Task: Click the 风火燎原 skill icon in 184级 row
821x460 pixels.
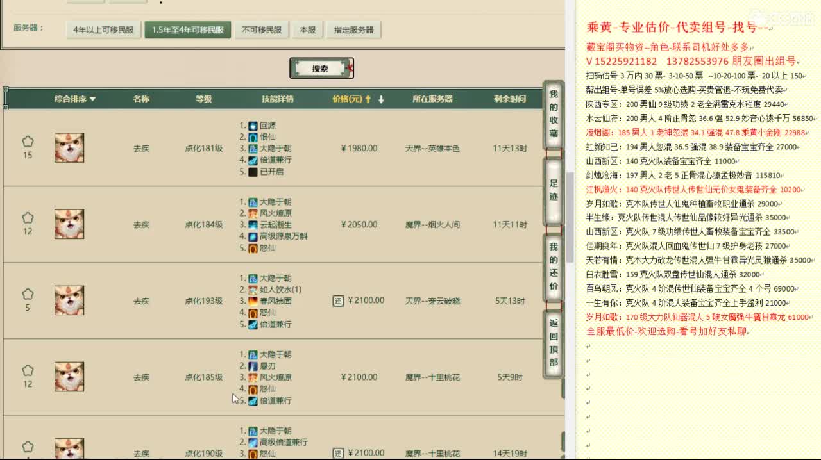Action: click(x=253, y=213)
